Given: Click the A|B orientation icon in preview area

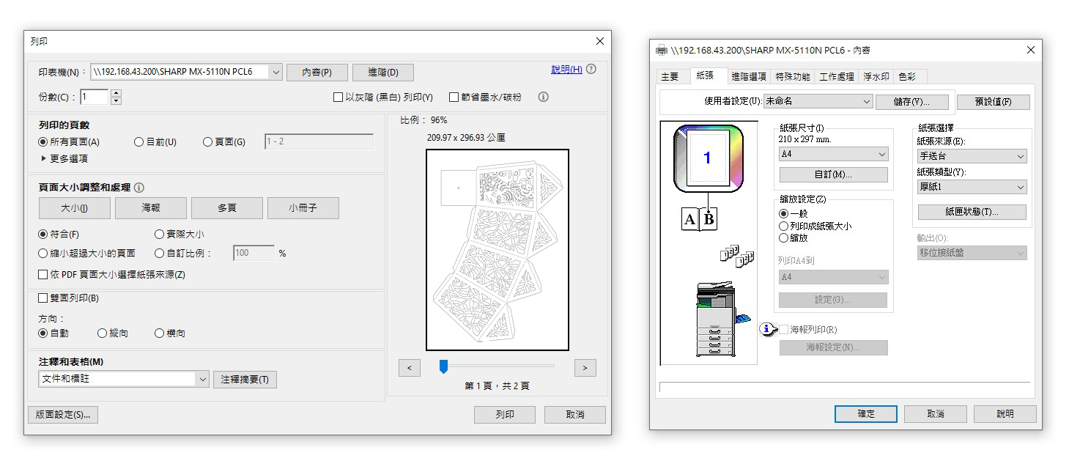Looking at the screenshot, I should click(x=698, y=218).
